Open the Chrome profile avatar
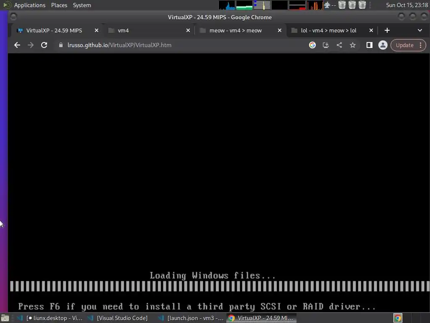 click(x=383, y=45)
